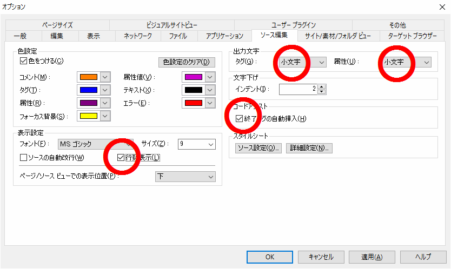Increase indent with the spinner up arrow
This screenshot has width=451, height=269.
coord(322,86)
